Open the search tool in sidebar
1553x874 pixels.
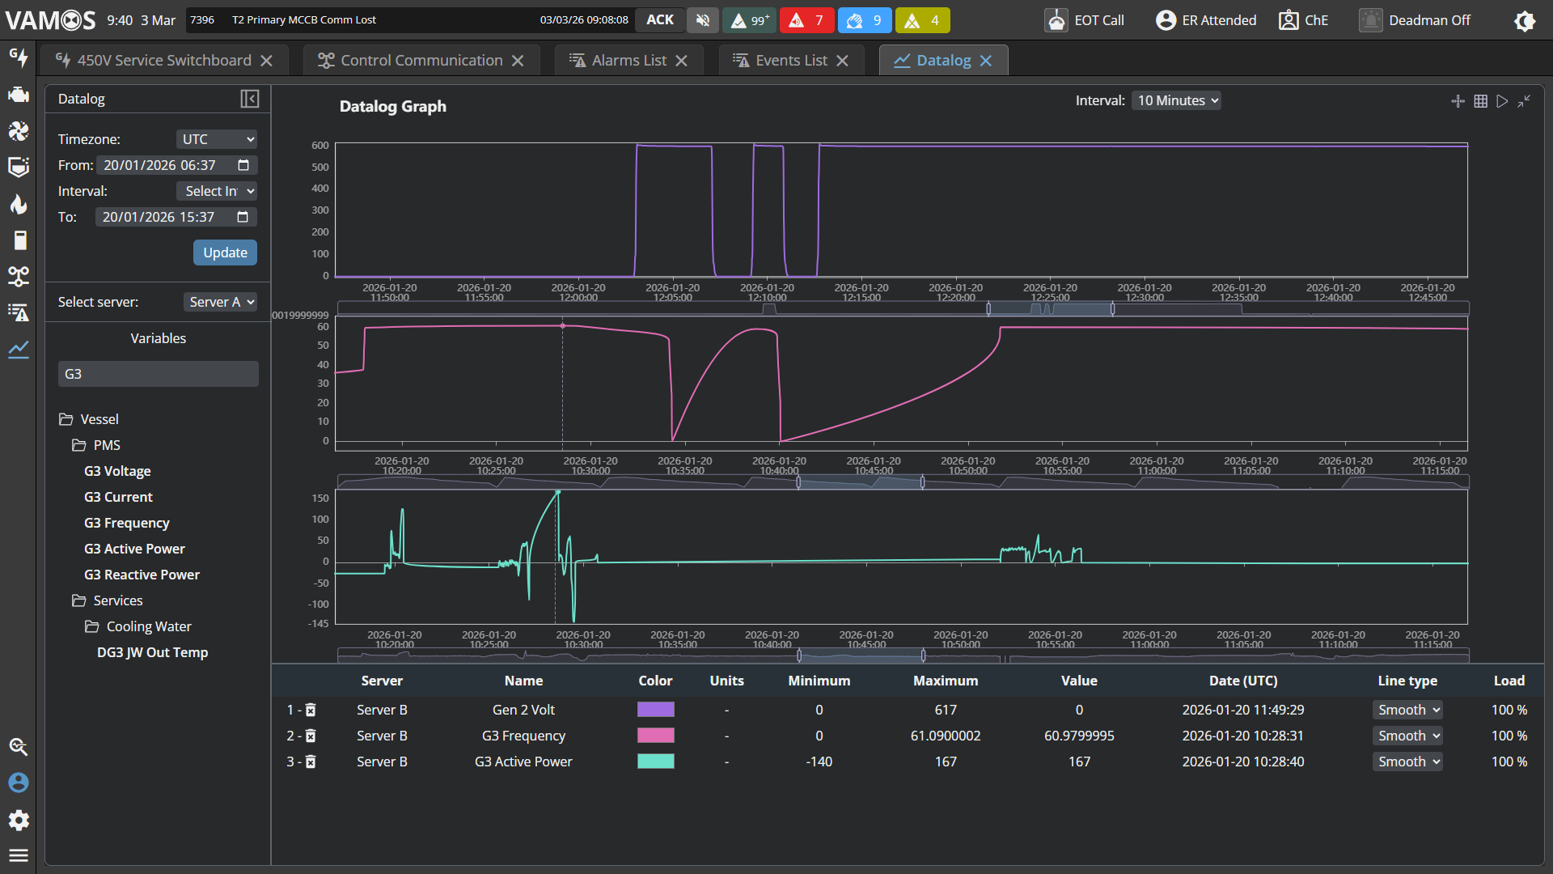[x=18, y=747]
